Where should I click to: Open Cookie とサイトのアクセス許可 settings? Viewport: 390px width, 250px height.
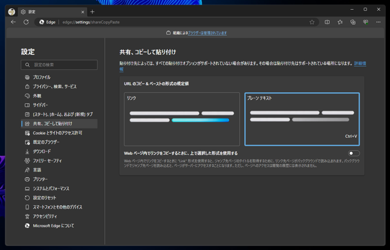pyautogui.click(x=59, y=133)
